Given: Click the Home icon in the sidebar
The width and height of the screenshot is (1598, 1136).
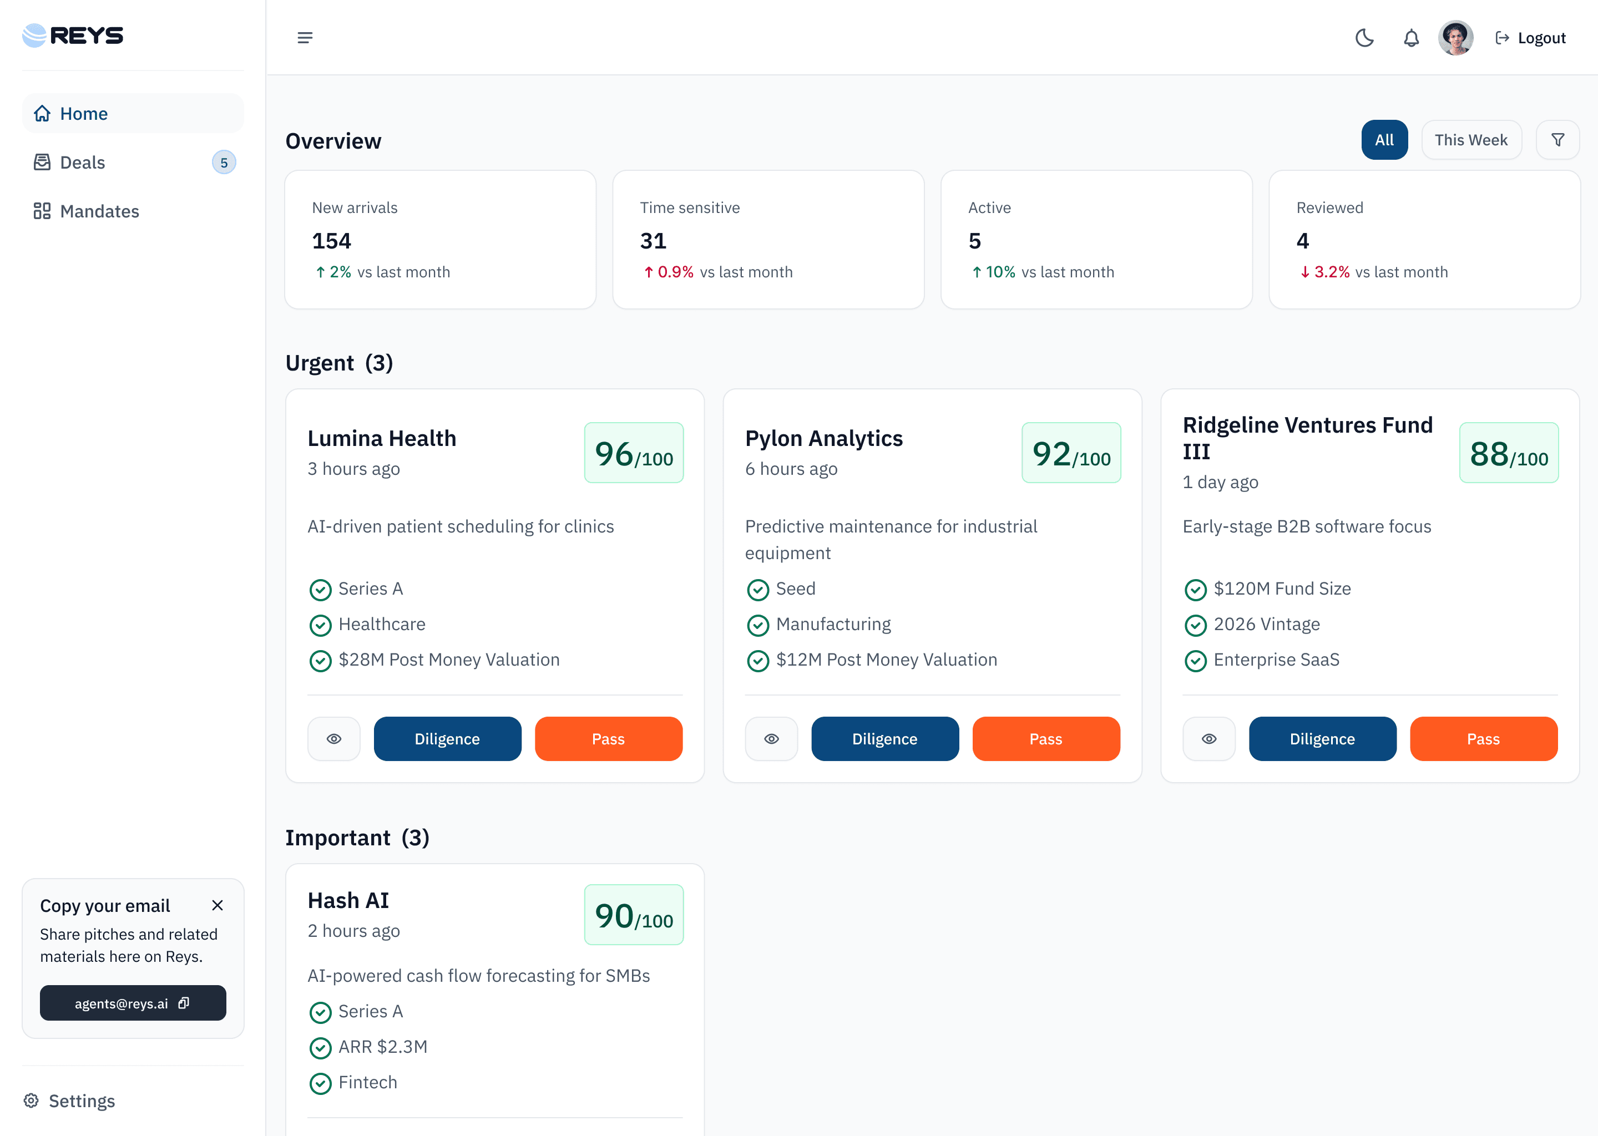Looking at the screenshot, I should click(43, 113).
